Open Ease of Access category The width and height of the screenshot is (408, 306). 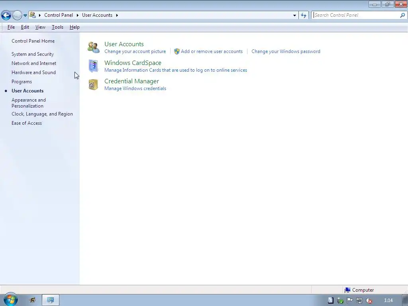click(x=27, y=123)
